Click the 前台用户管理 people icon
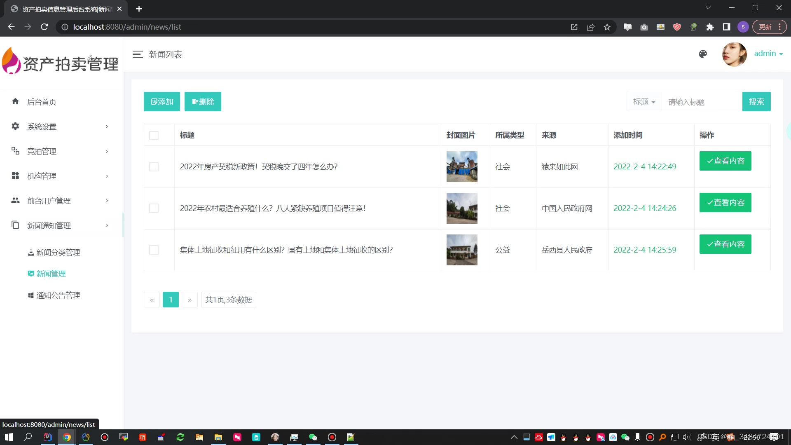 15,200
